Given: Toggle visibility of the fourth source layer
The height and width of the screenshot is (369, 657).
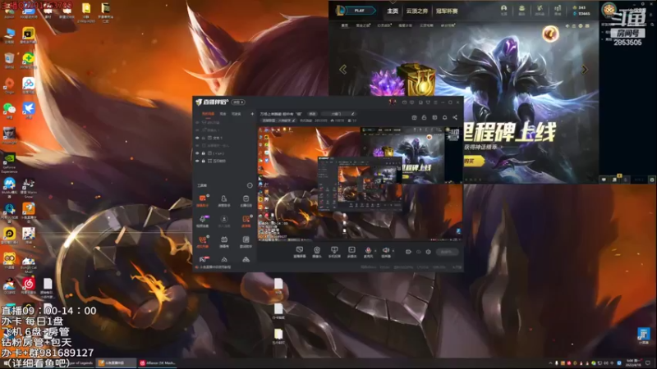Looking at the screenshot, I should point(197,146).
